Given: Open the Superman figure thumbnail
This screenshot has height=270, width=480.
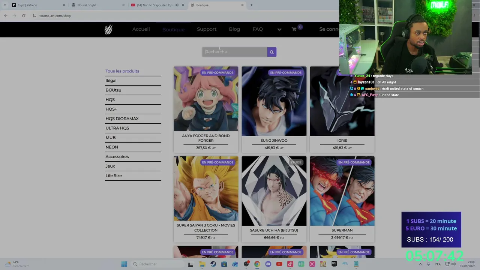Looking at the screenshot, I should click(342, 191).
